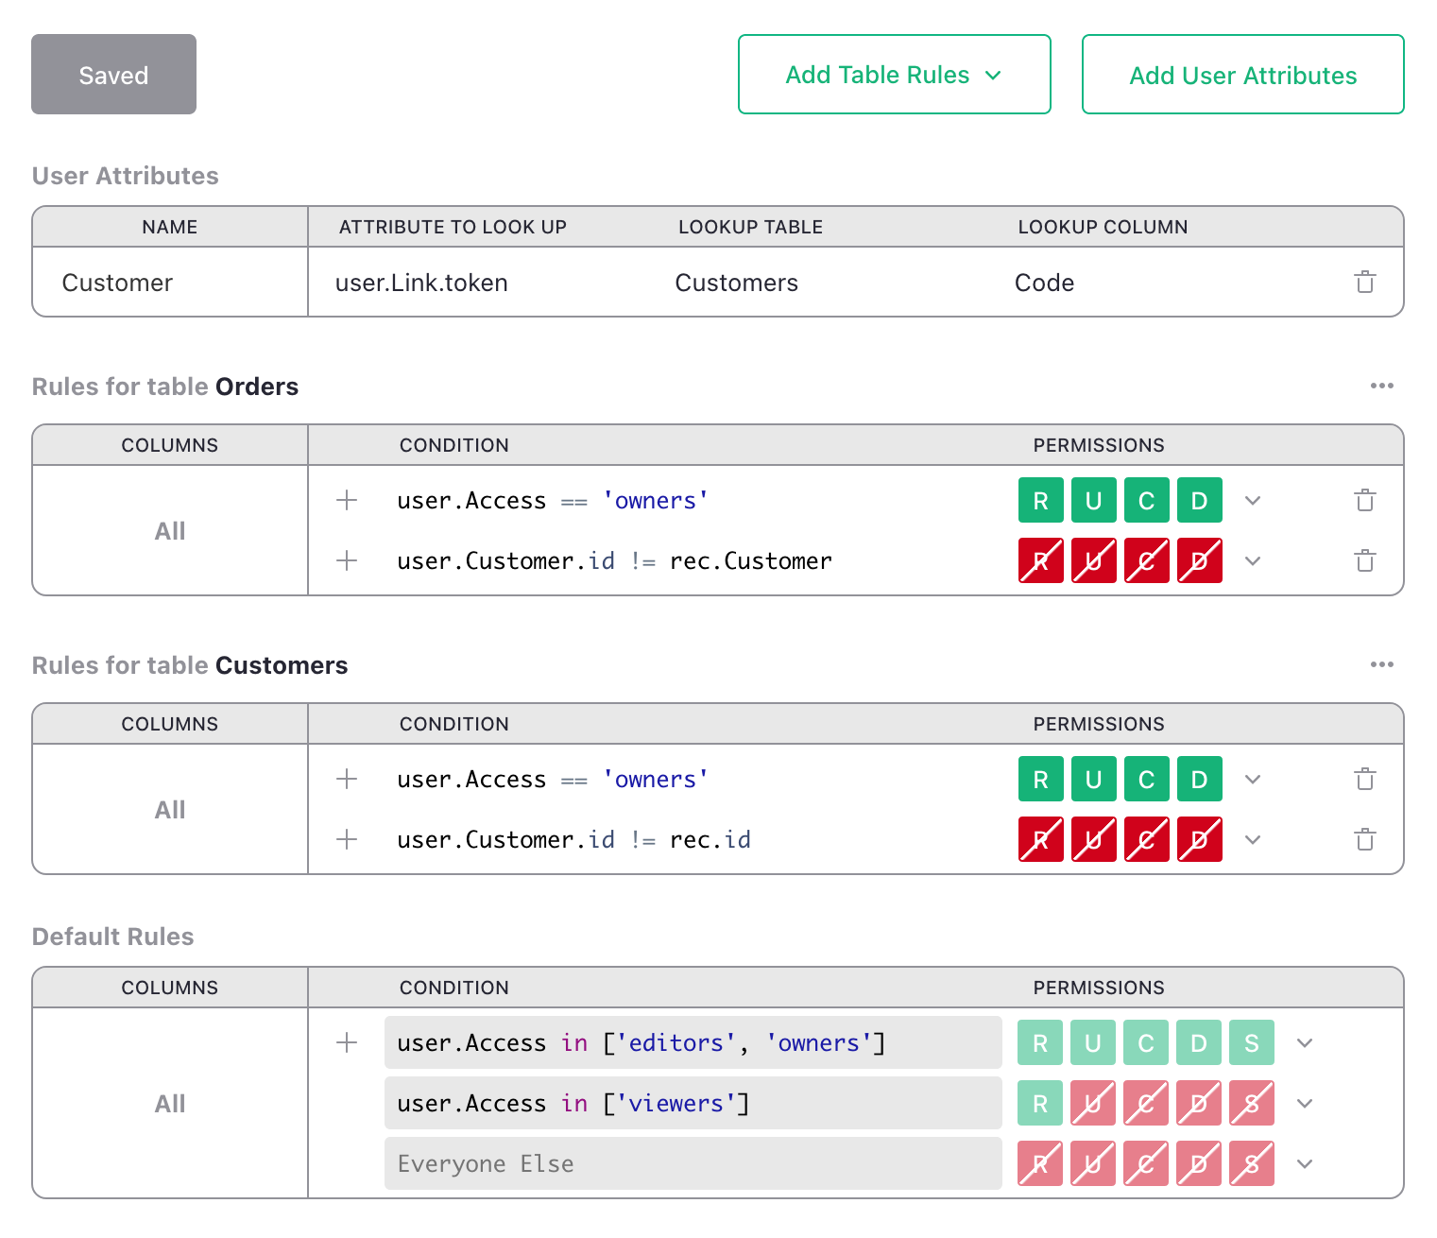
Task: Toggle Read permission on the Orders owners rule
Action: pyautogui.click(x=1040, y=501)
